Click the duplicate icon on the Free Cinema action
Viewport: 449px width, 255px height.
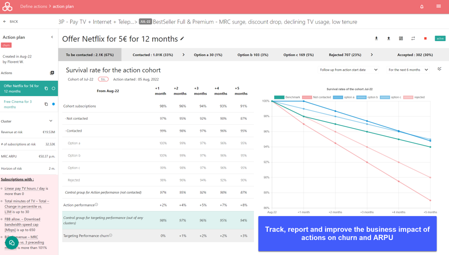(46, 104)
